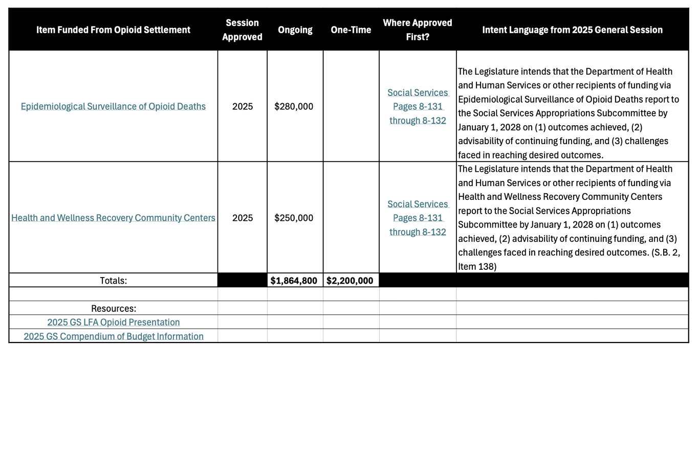Click the Intent Language from 2025 General Session header
Viewport: 699px width, 459px height.
572,30
